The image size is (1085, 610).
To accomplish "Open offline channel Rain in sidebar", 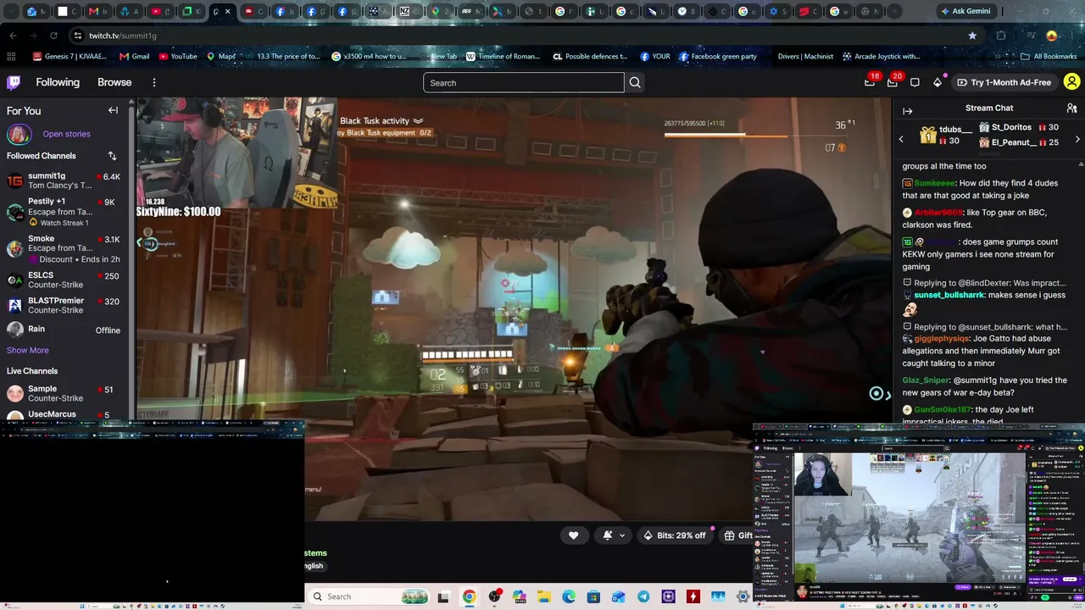I will tap(64, 330).
